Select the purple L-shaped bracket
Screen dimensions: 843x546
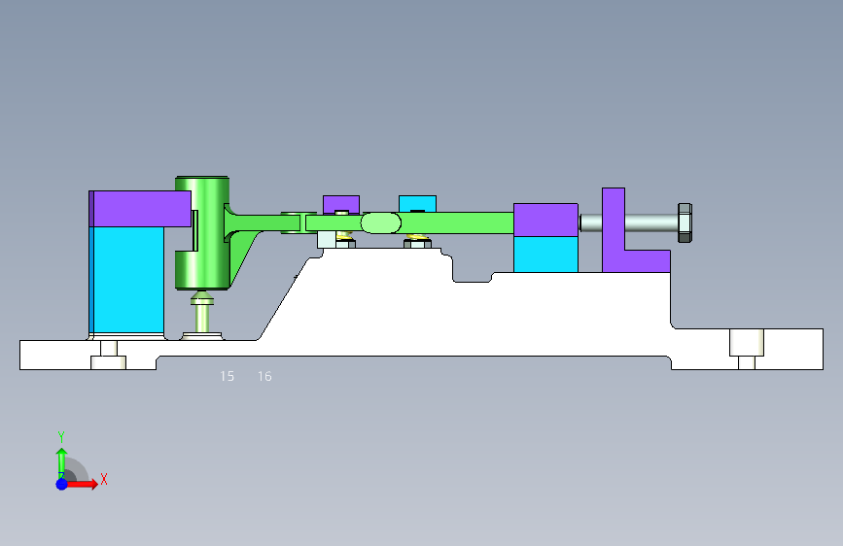(614, 230)
